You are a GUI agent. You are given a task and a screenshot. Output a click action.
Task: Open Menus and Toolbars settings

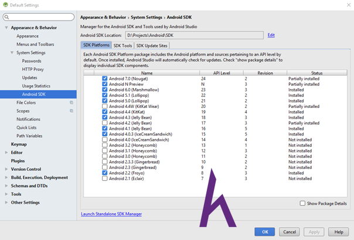tap(35, 44)
